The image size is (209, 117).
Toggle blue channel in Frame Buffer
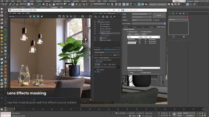pyautogui.click(x=38, y=17)
